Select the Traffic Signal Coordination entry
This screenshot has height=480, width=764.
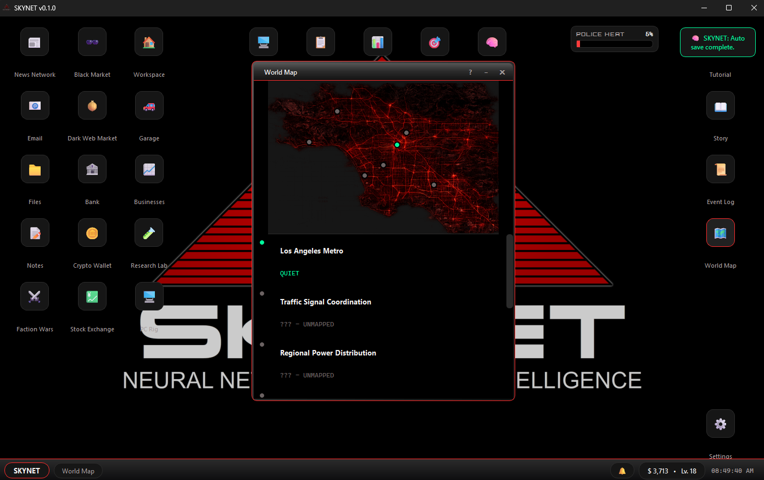pos(326,302)
